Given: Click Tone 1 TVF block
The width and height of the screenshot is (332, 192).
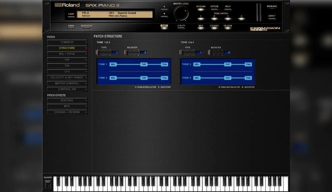Looking at the screenshot, I should (144, 65).
